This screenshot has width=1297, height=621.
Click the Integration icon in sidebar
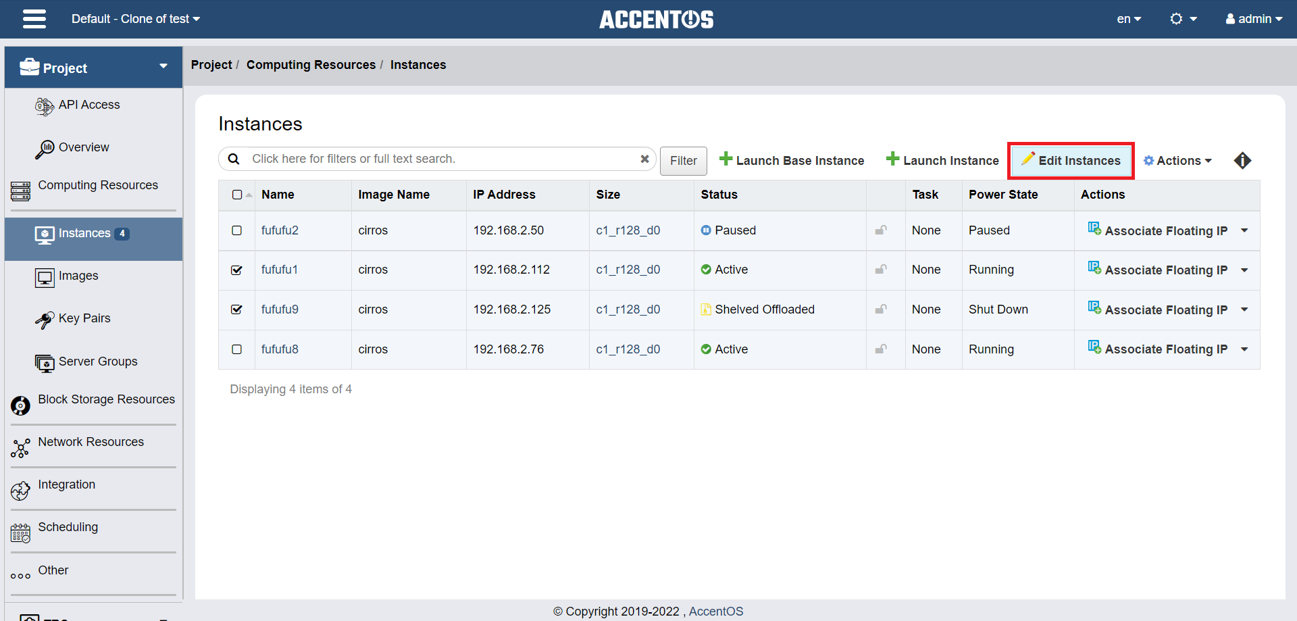coord(20,491)
